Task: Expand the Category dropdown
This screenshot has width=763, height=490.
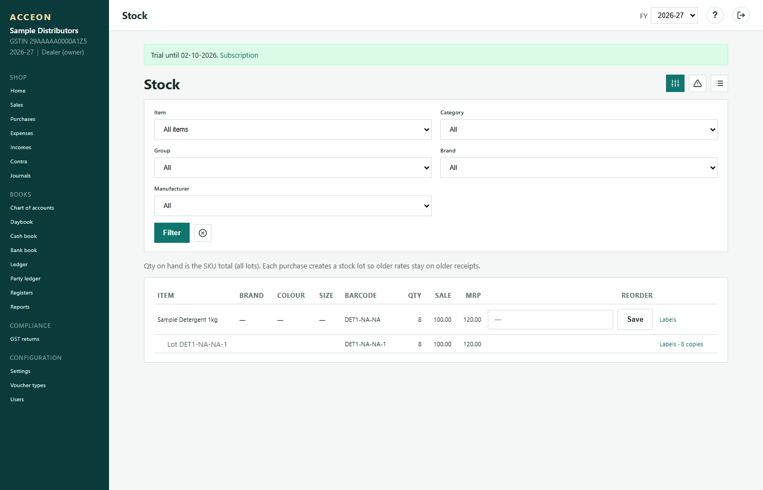Action: click(x=579, y=130)
